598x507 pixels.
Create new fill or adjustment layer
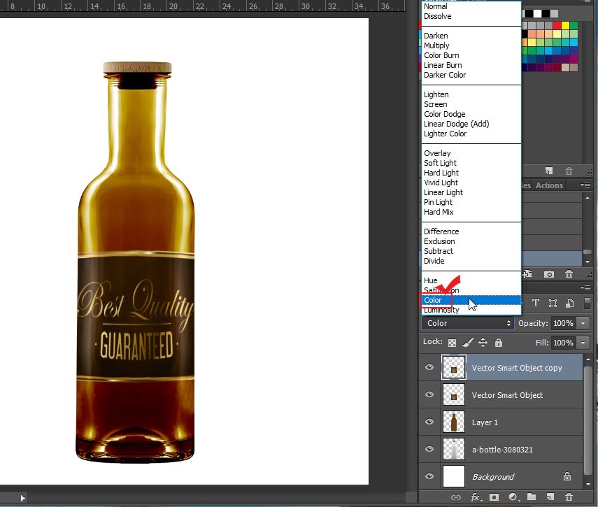513,497
